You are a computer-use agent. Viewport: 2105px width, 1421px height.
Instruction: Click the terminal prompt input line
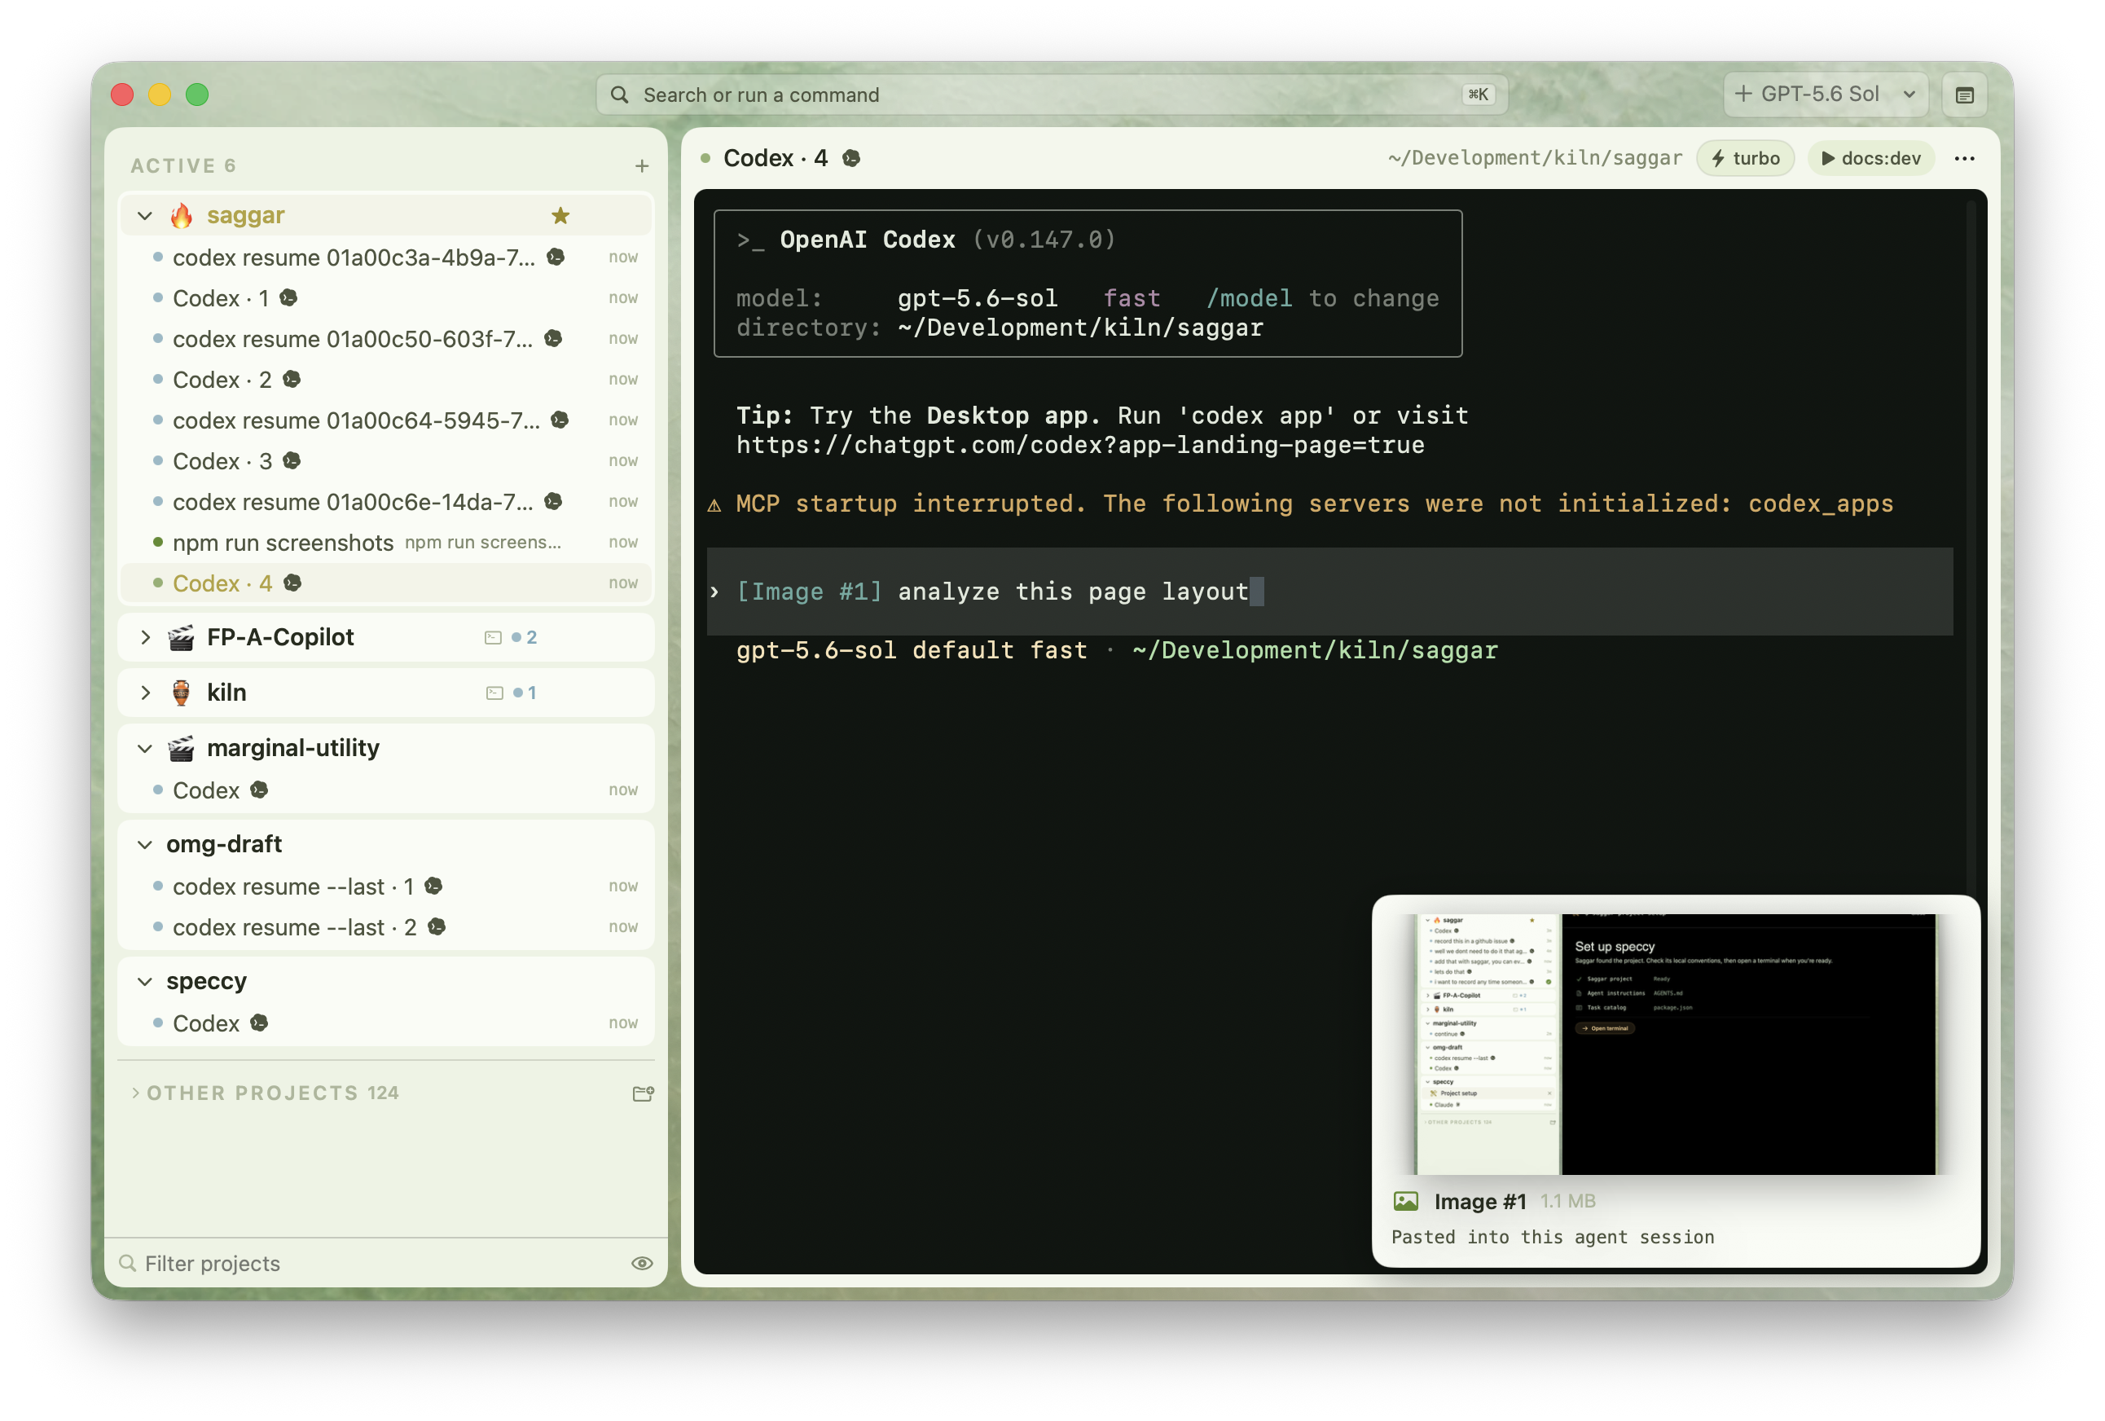(x=1329, y=592)
